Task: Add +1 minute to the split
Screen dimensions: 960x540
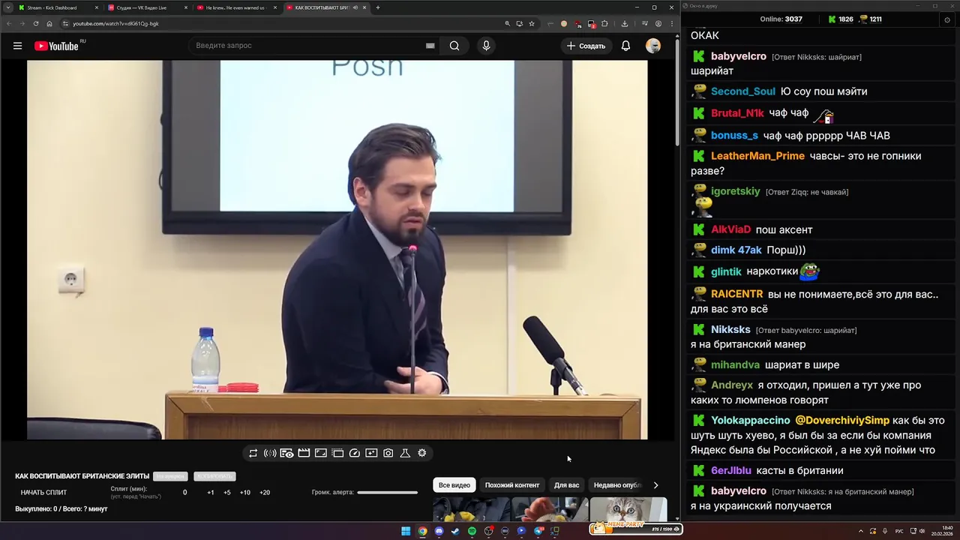Action: click(x=211, y=493)
